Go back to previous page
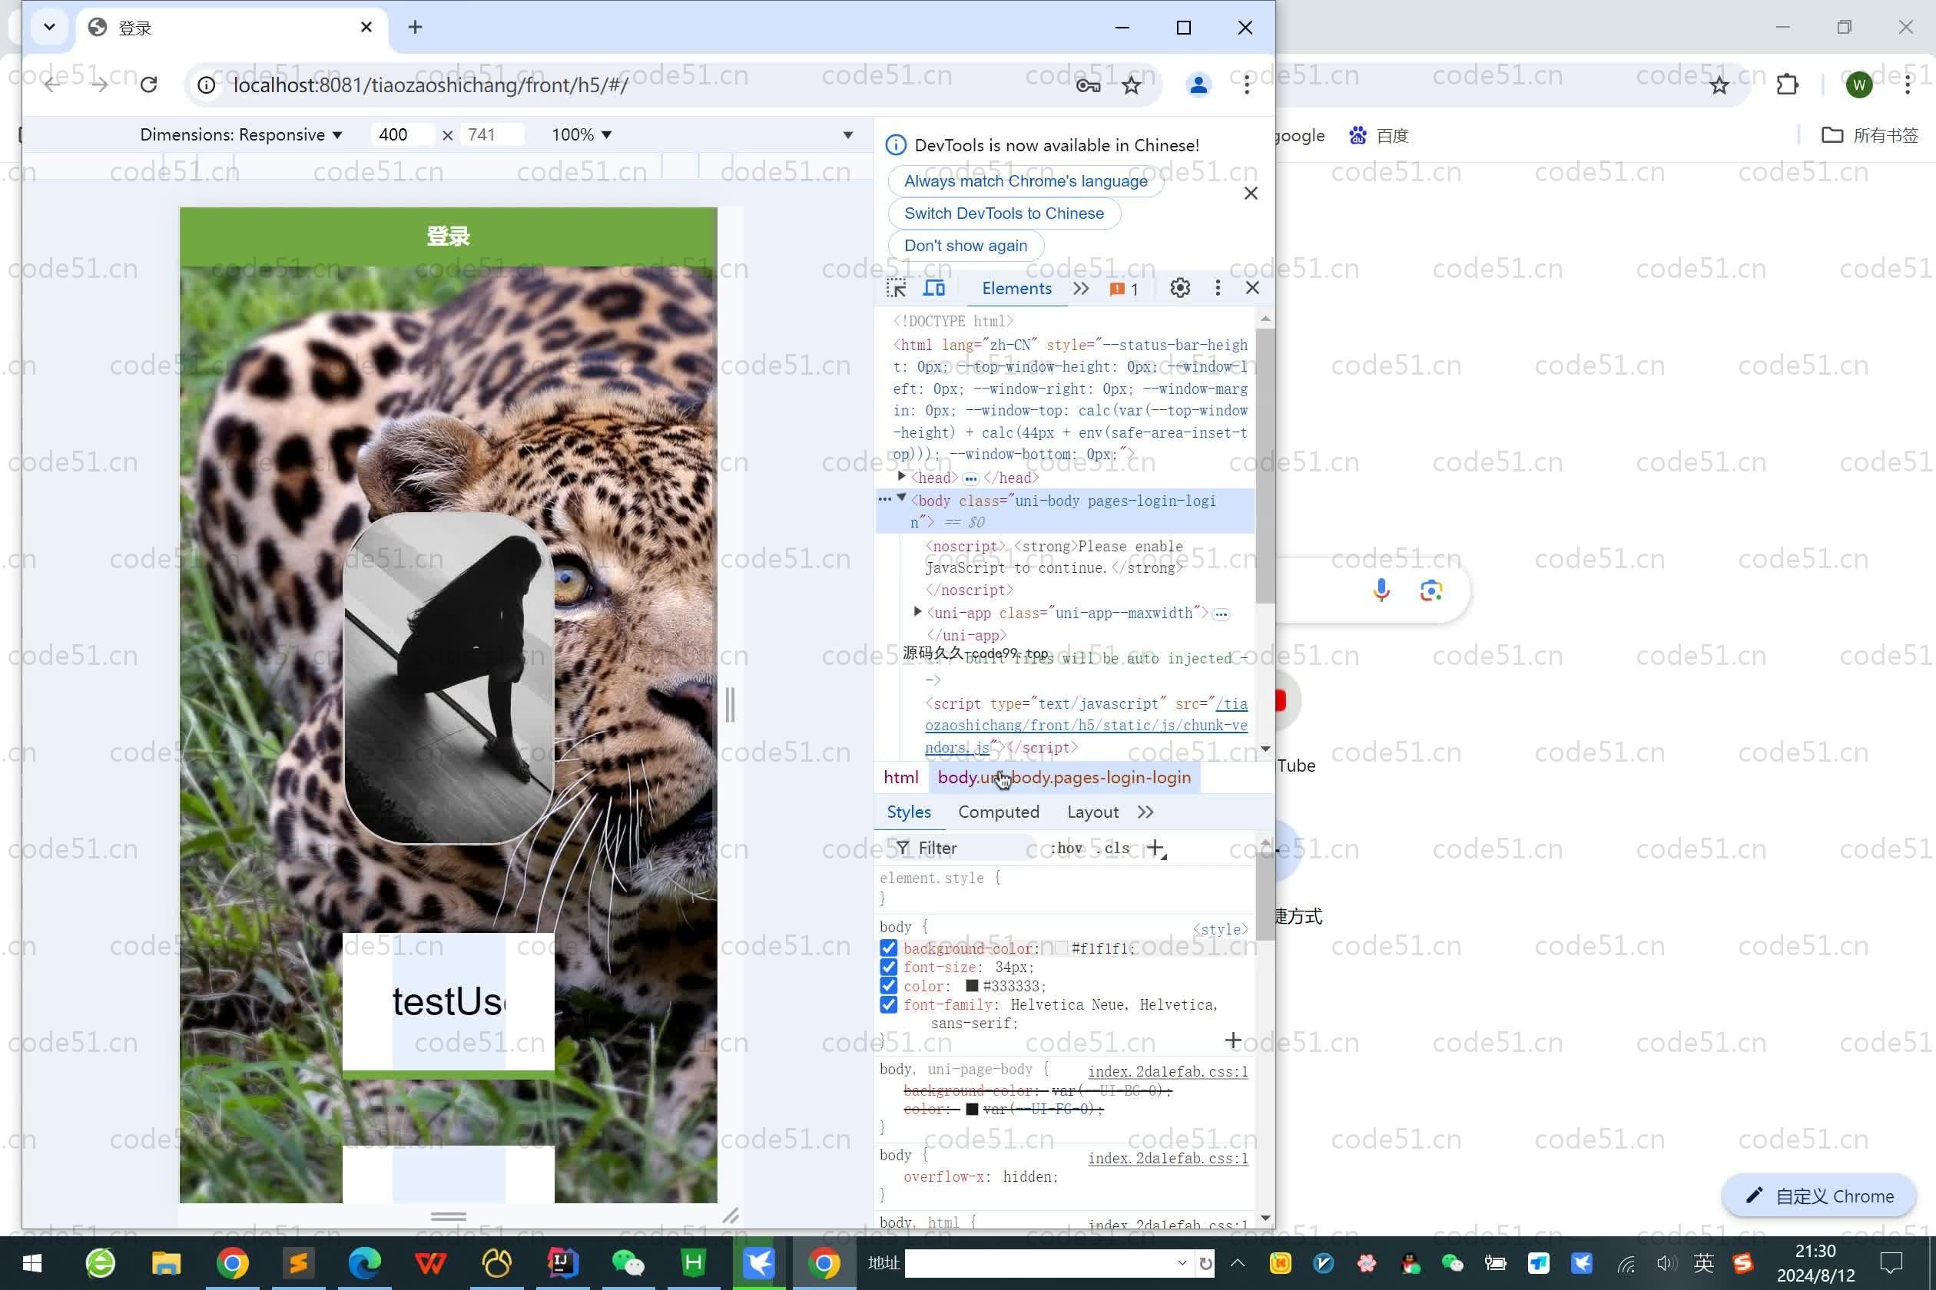1936x1290 pixels. point(52,84)
